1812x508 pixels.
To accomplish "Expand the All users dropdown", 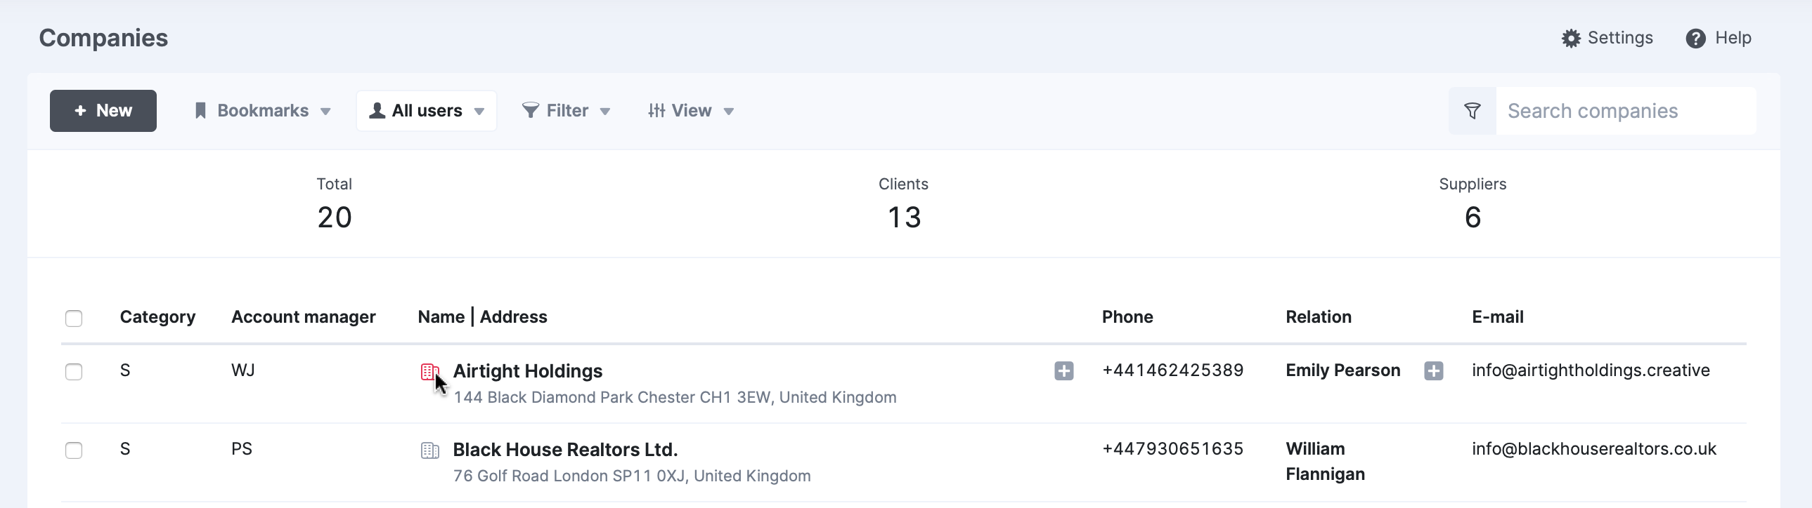I will [x=426, y=110].
